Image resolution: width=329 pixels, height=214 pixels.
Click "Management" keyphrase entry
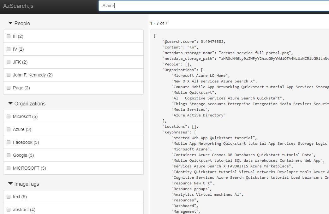coord(186,211)
